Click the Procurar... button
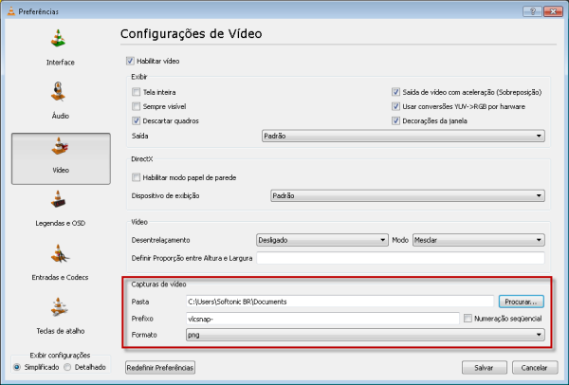569x385 pixels. click(x=522, y=302)
